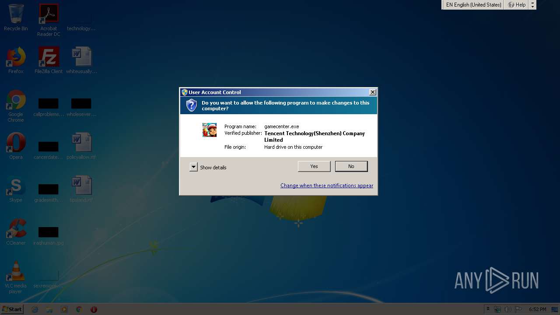
Task: Open Opera taskbar icon
Action: pyautogui.click(x=94, y=309)
